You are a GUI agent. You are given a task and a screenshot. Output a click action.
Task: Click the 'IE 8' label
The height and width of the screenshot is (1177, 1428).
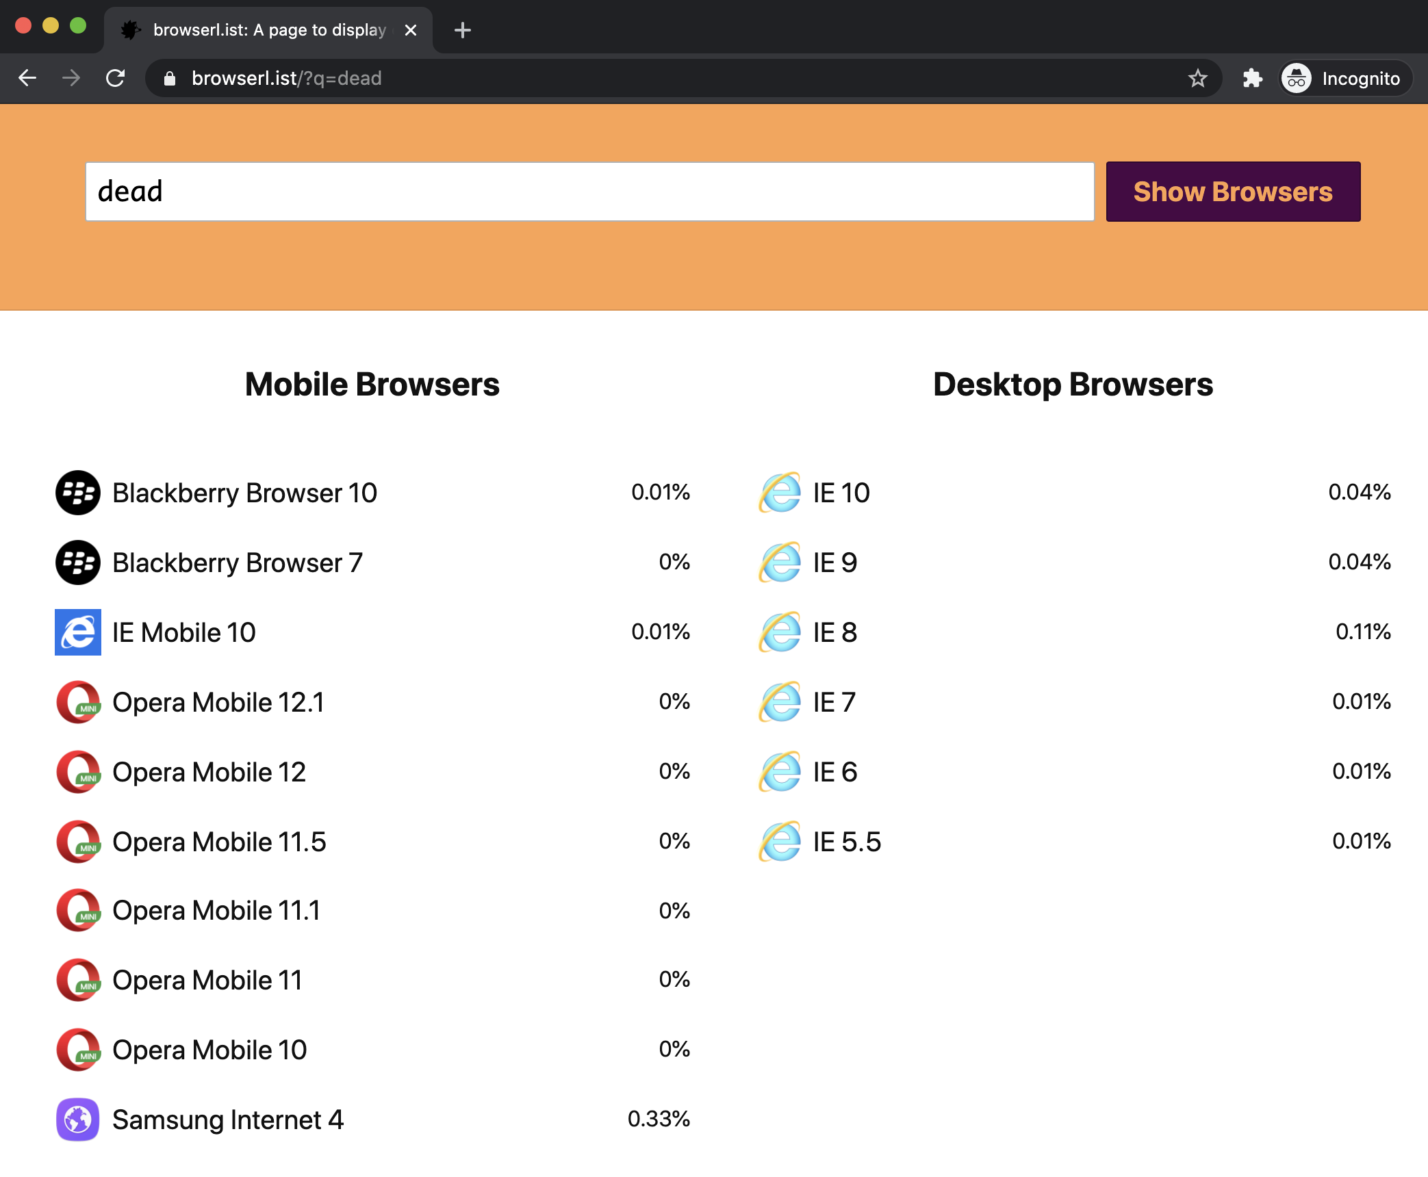click(x=835, y=632)
